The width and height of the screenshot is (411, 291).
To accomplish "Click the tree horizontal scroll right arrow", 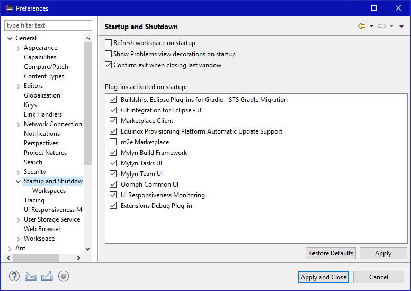I will [78, 258].
